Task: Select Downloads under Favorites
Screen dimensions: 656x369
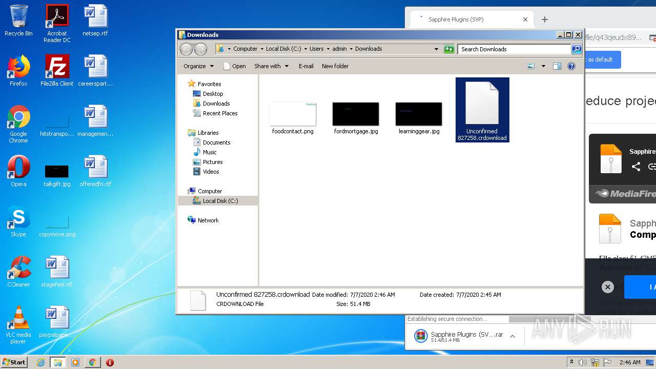Action: pos(216,104)
